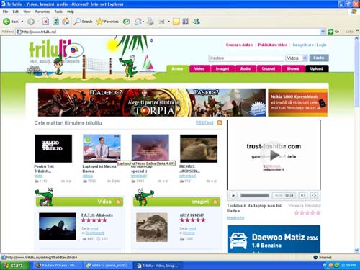
Task: Select the Acasa tab
Action: pyautogui.click(x=177, y=68)
